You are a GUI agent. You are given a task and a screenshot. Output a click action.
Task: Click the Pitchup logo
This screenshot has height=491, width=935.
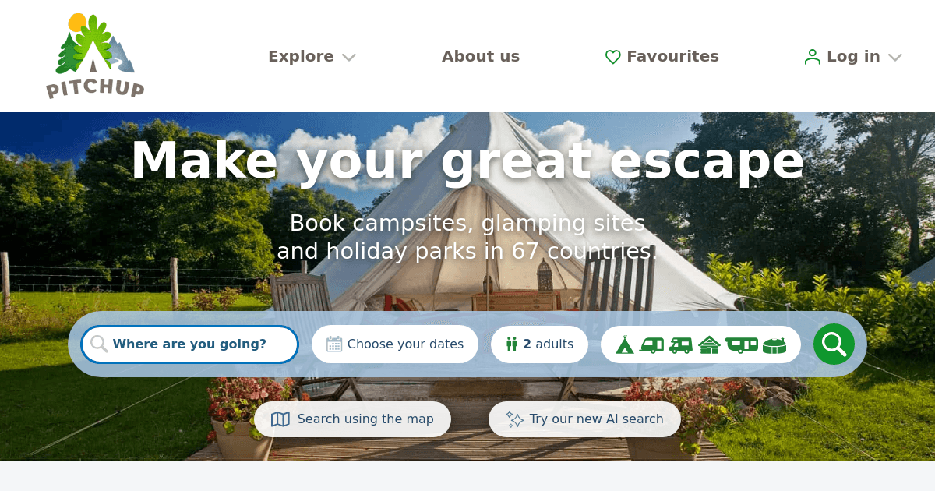pos(95,56)
